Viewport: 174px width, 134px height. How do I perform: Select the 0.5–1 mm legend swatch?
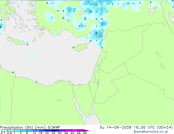coord(11,130)
